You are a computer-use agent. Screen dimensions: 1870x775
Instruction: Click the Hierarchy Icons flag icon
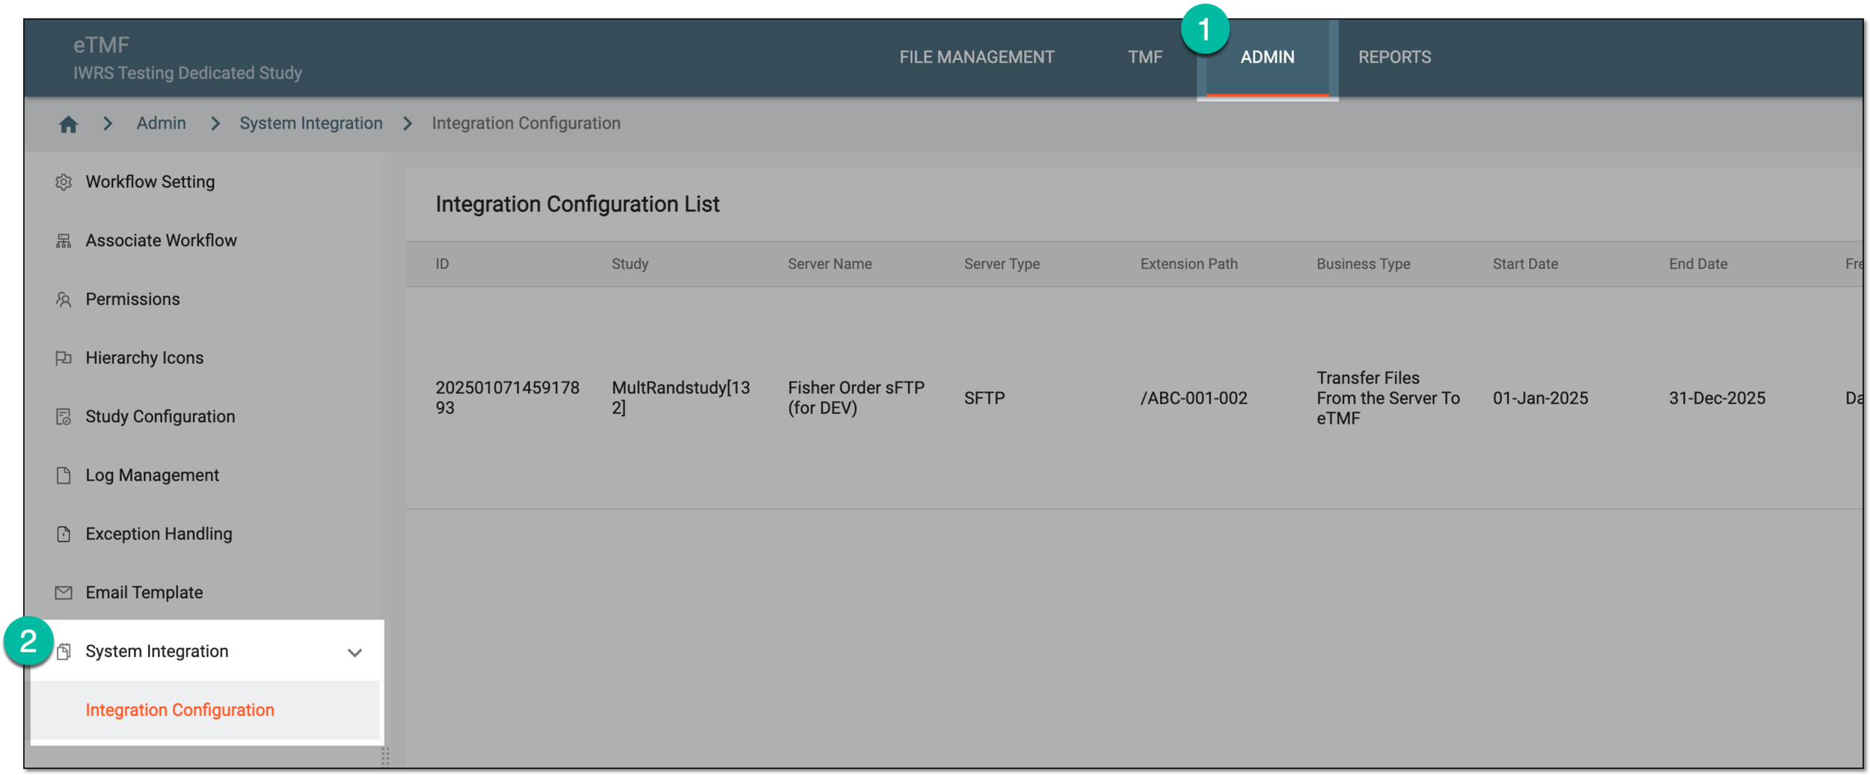click(64, 358)
